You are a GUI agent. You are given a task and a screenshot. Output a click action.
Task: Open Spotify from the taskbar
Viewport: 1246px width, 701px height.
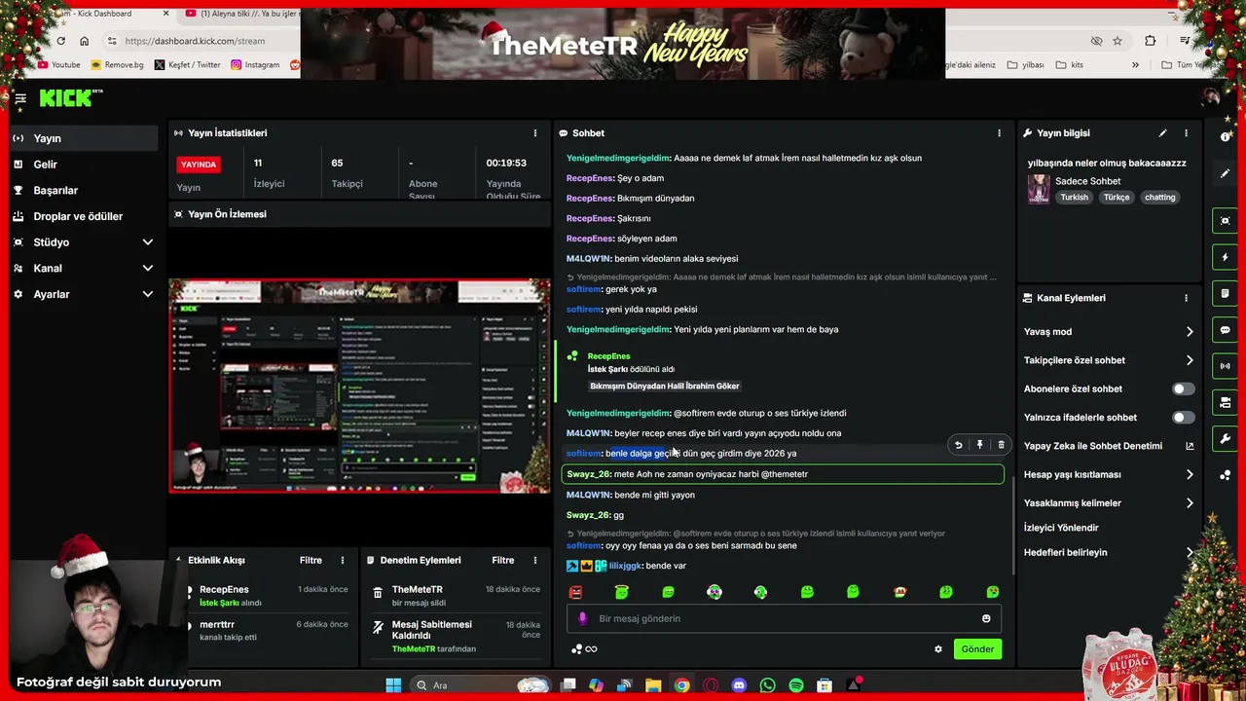pos(796,685)
